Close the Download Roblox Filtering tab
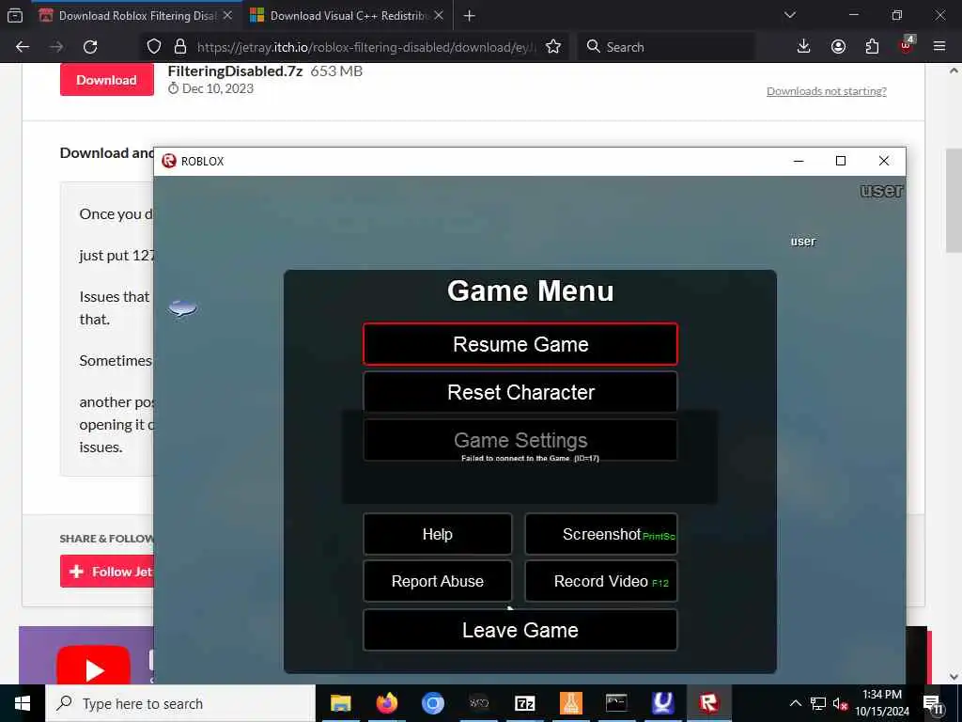 click(x=227, y=16)
